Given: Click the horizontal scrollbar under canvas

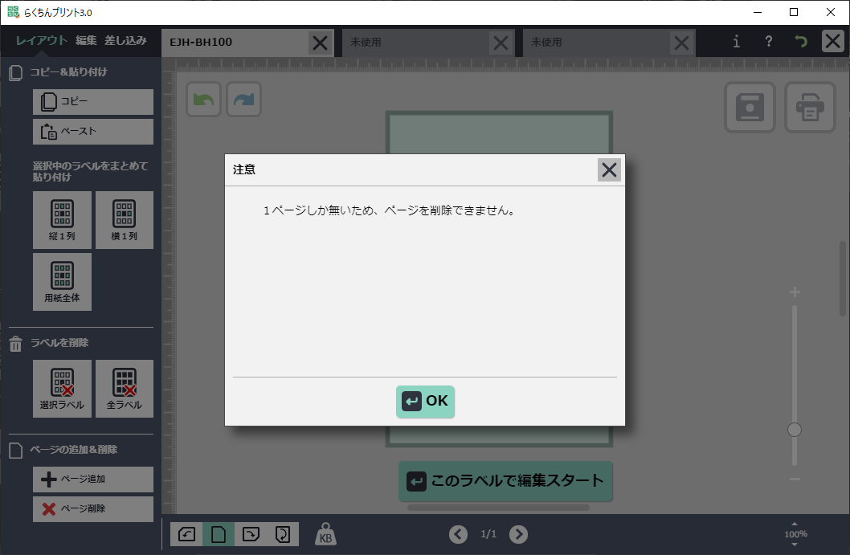Looking at the screenshot, I should [x=498, y=508].
